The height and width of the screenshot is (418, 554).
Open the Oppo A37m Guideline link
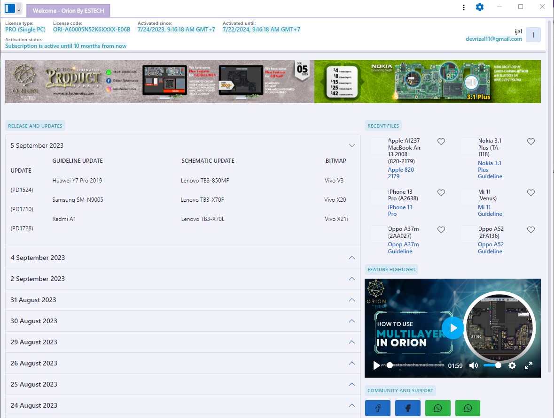coord(403,248)
